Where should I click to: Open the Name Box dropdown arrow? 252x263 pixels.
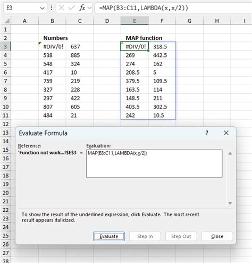[x=42, y=8]
